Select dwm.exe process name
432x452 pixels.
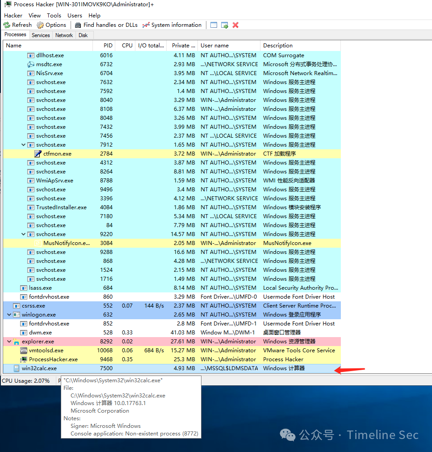tap(40, 333)
